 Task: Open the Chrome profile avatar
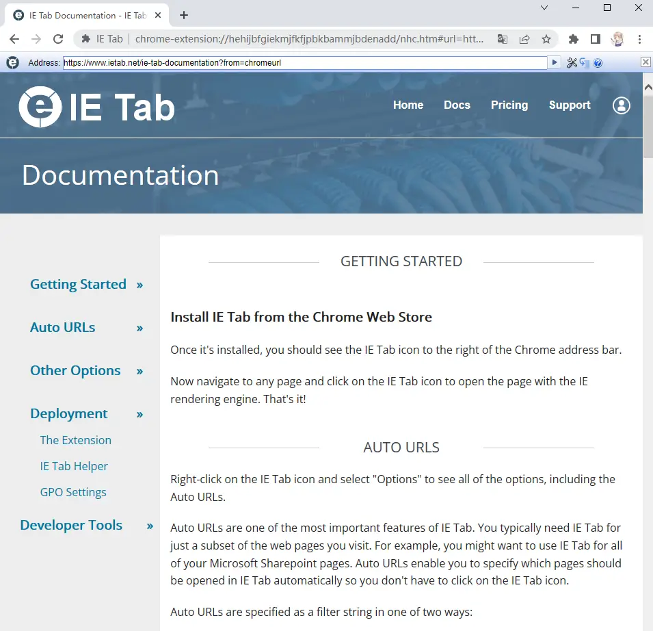tap(617, 39)
